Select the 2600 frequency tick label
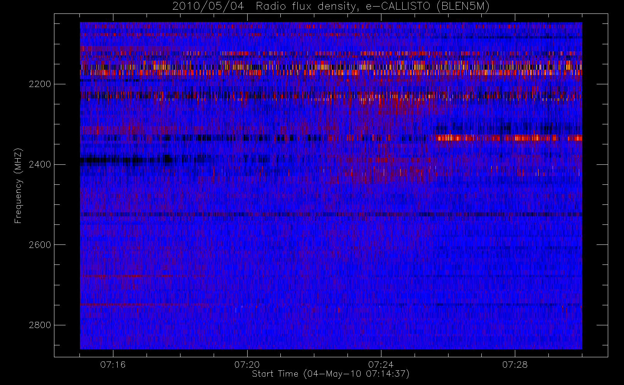Image resolution: width=624 pixels, height=385 pixels. [x=40, y=245]
